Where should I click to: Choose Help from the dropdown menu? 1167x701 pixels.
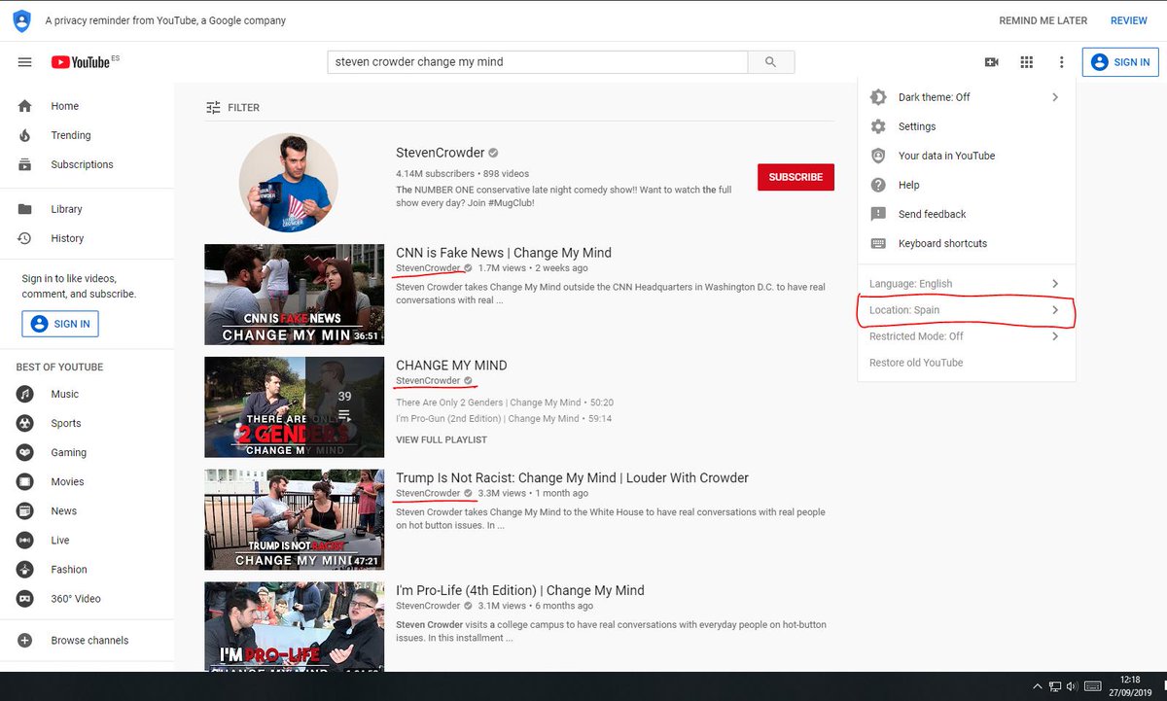967,185
